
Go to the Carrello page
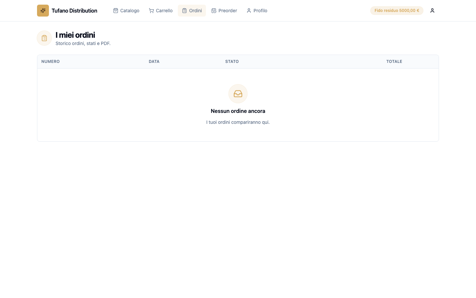[161, 11]
